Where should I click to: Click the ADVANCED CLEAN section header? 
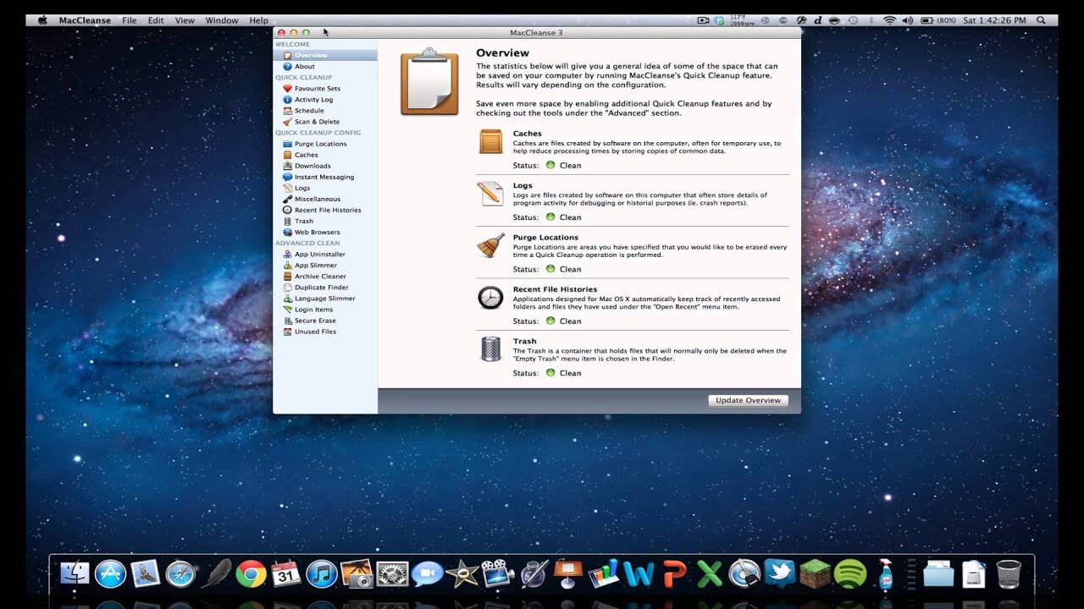point(307,243)
